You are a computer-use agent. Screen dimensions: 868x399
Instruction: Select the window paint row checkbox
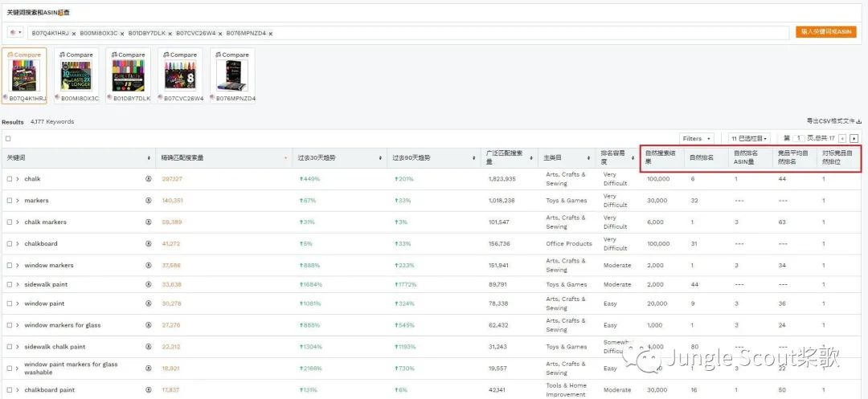(x=10, y=303)
